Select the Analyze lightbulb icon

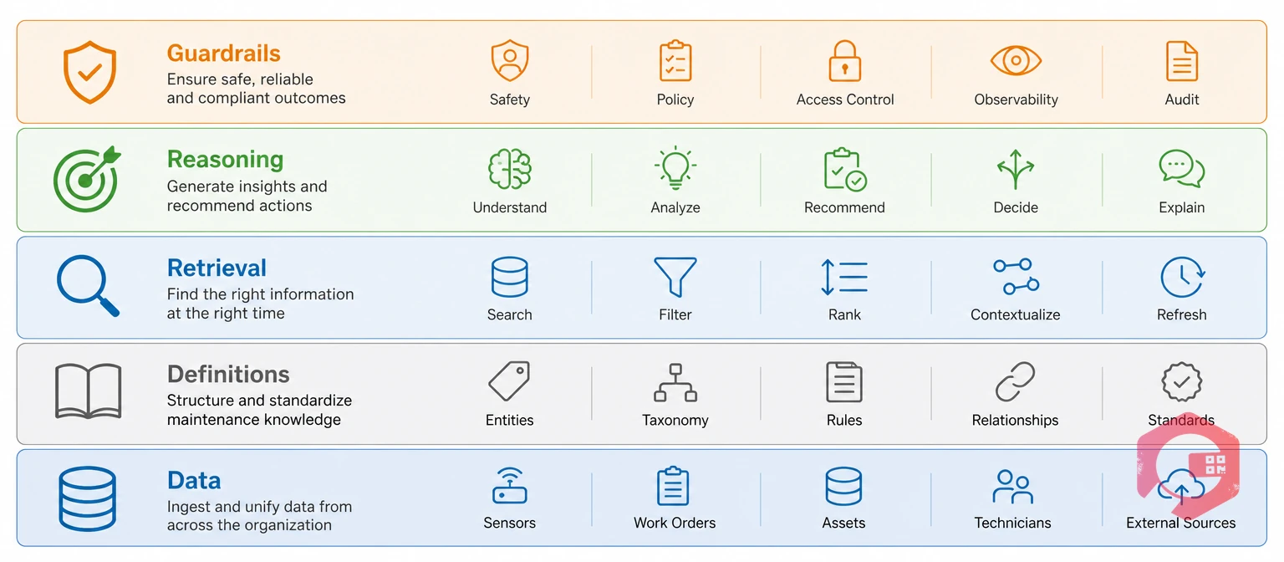[x=675, y=168]
